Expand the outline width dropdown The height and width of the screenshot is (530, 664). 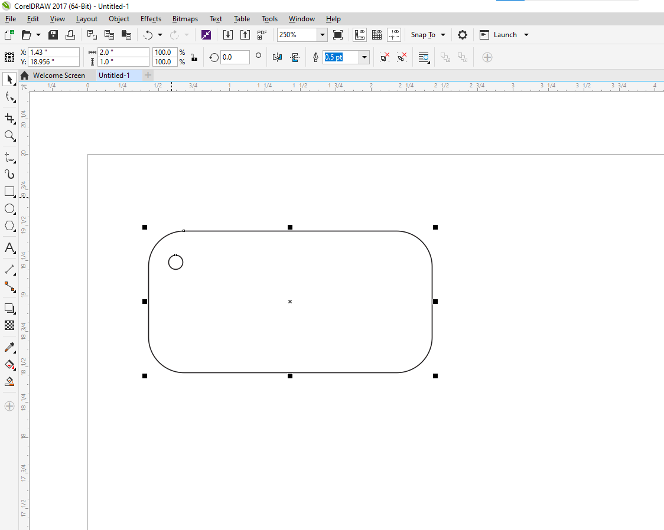[x=364, y=57]
